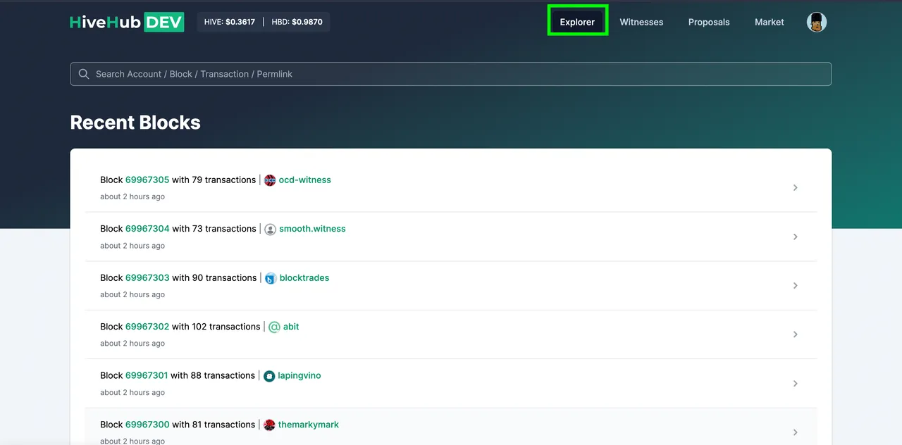
Task: Open the Proposals page
Action: 709,22
